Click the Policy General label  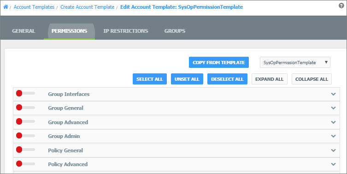point(65,150)
